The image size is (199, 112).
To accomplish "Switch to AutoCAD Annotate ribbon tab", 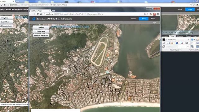I will point(164,36).
